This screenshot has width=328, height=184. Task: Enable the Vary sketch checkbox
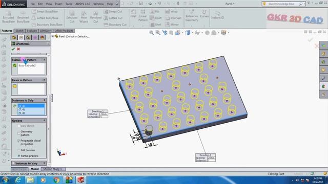[x=19, y=126]
